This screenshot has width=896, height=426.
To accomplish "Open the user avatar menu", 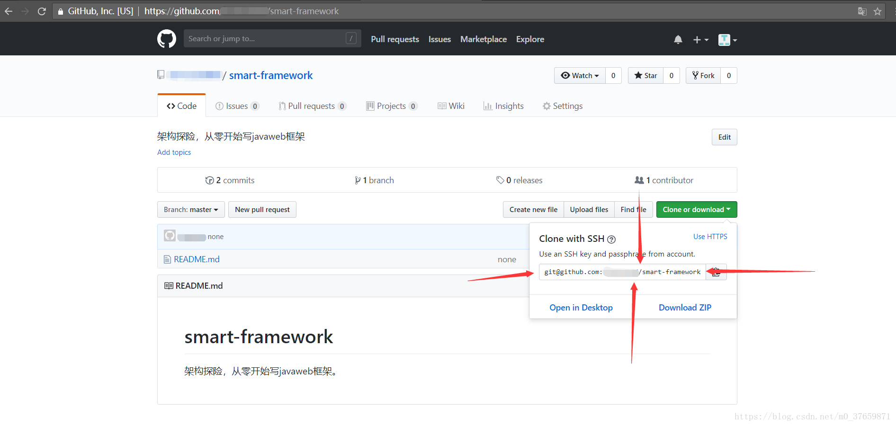I will [x=727, y=40].
